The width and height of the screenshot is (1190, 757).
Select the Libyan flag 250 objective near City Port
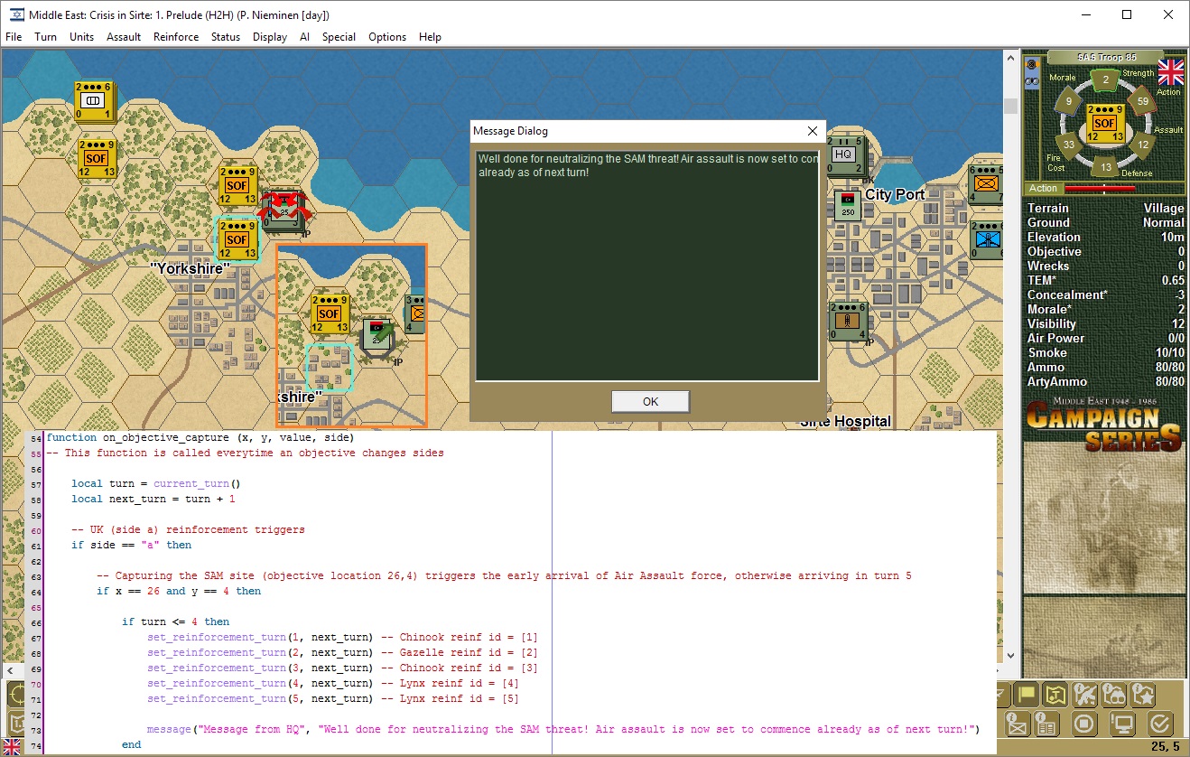847,205
